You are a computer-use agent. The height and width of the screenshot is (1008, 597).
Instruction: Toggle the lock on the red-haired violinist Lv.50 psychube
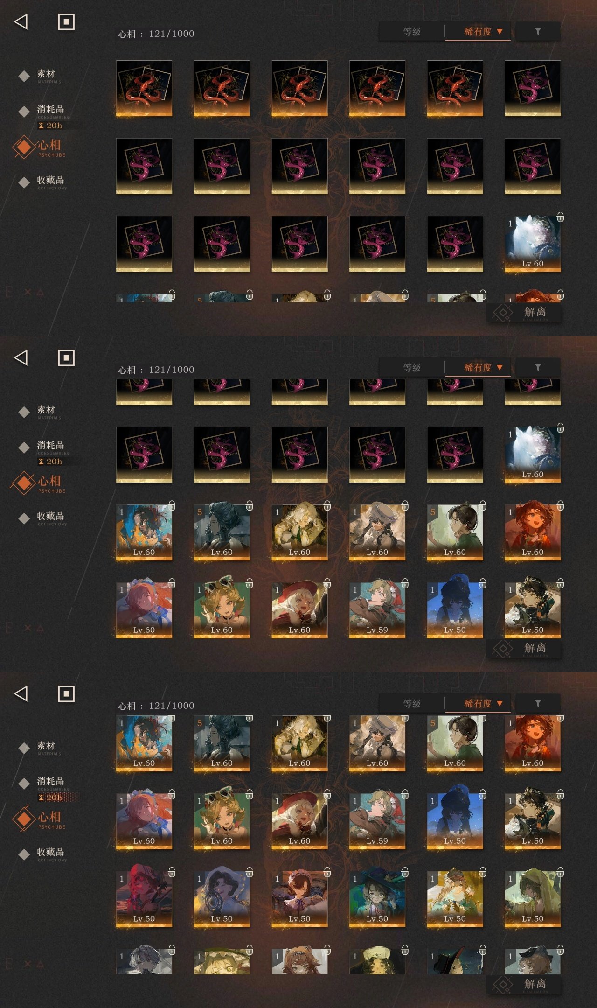click(x=172, y=872)
